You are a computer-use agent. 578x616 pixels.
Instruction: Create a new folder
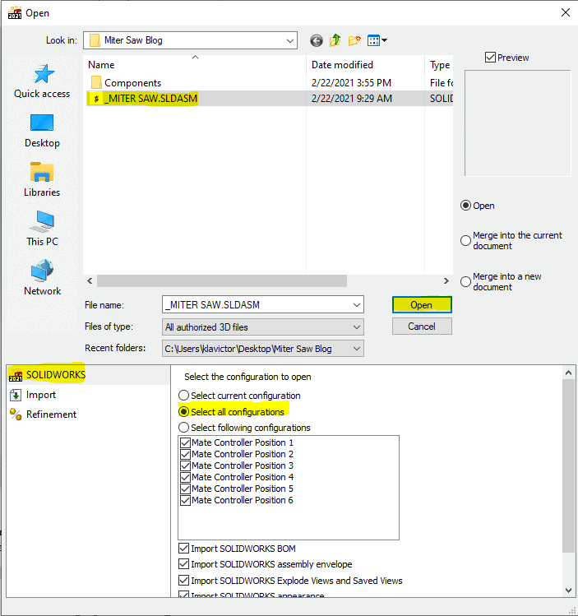[354, 40]
